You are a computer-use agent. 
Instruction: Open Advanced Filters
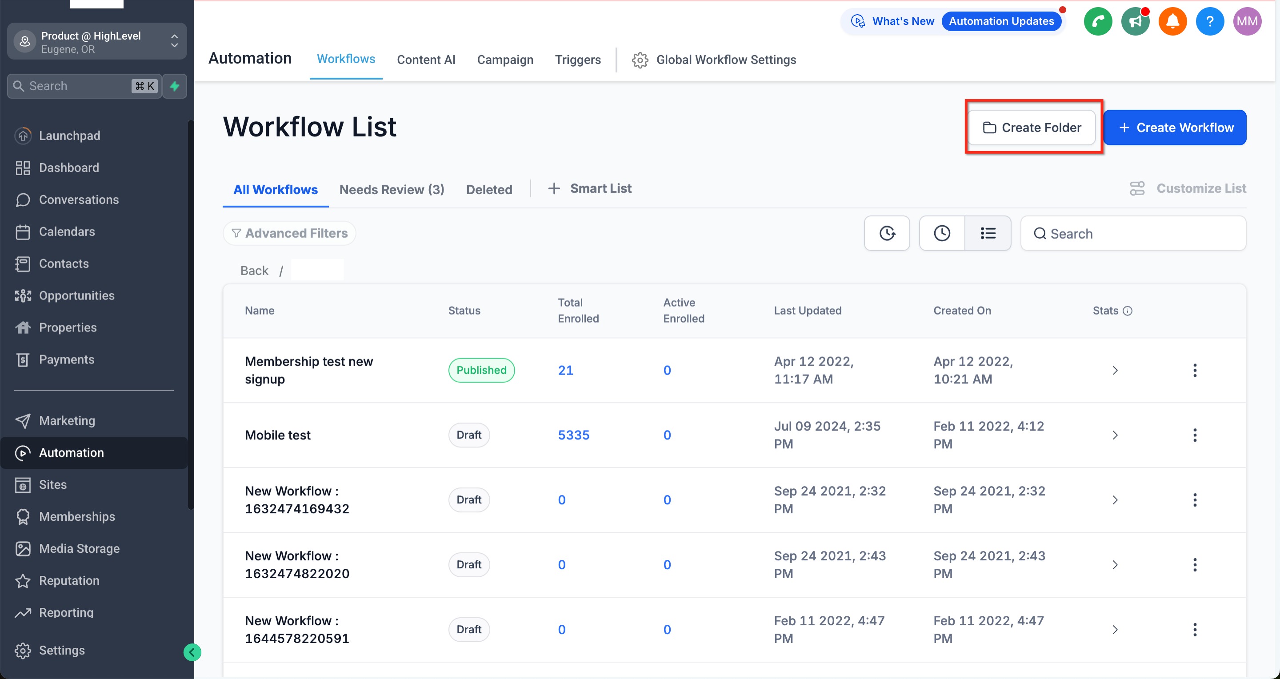pos(290,233)
